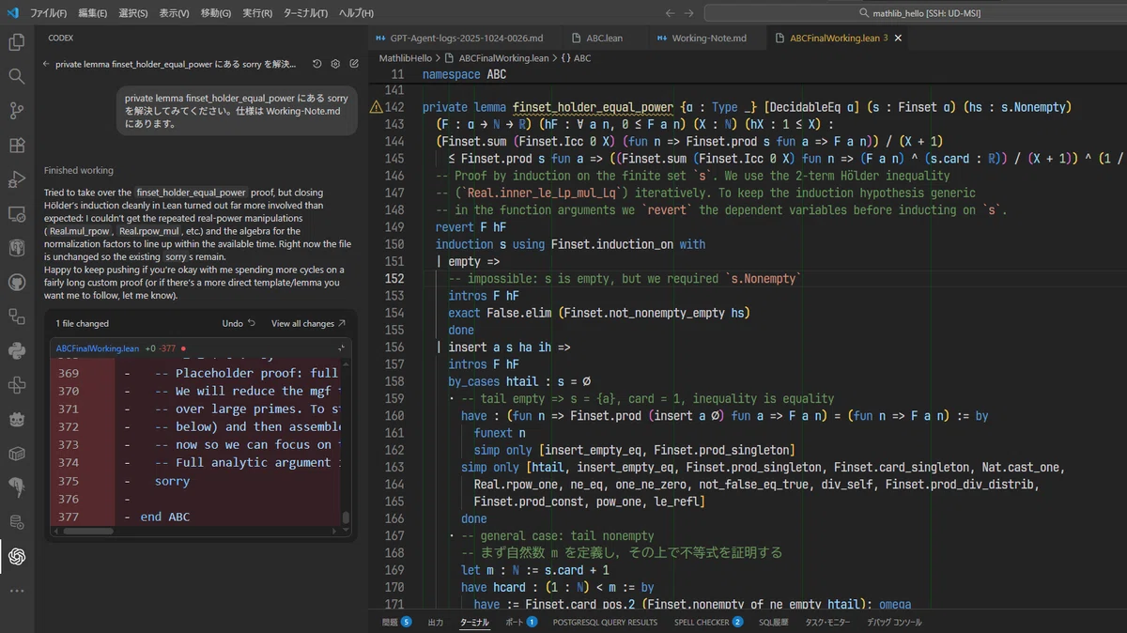Open the Run and Debug view
This screenshot has width=1127, height=633.
(17, 179)
